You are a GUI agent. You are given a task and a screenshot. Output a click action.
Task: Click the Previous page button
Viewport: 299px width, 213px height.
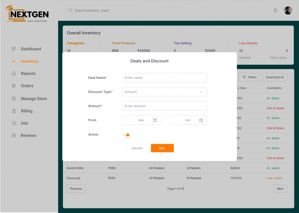[76, 189]
